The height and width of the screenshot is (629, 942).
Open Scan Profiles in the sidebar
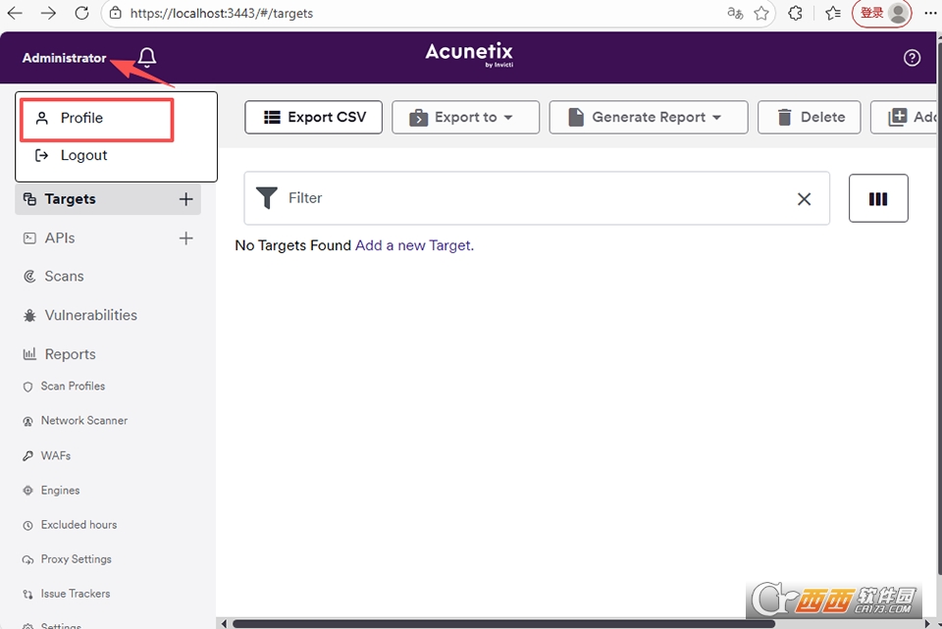pos(72,387)
